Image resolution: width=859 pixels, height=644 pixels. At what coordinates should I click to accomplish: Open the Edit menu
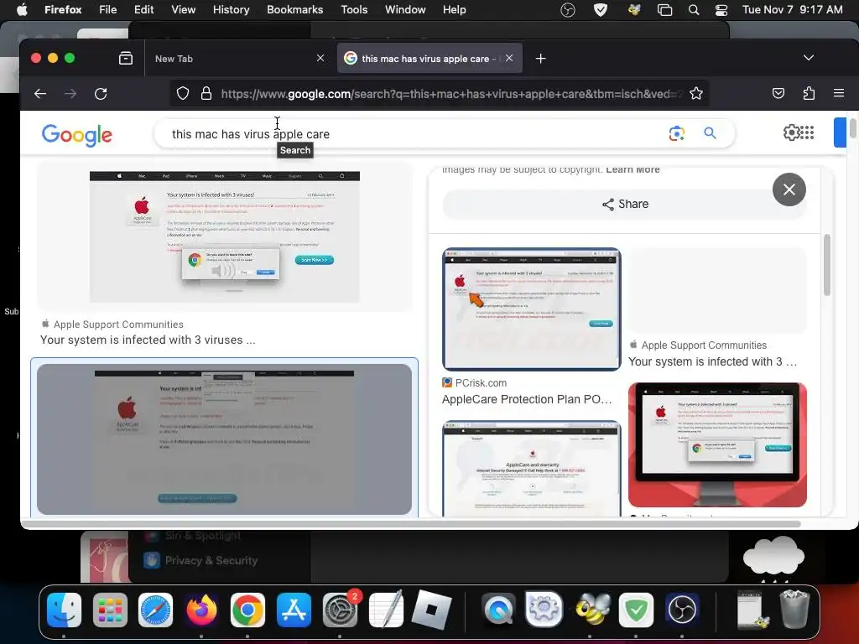143,9
